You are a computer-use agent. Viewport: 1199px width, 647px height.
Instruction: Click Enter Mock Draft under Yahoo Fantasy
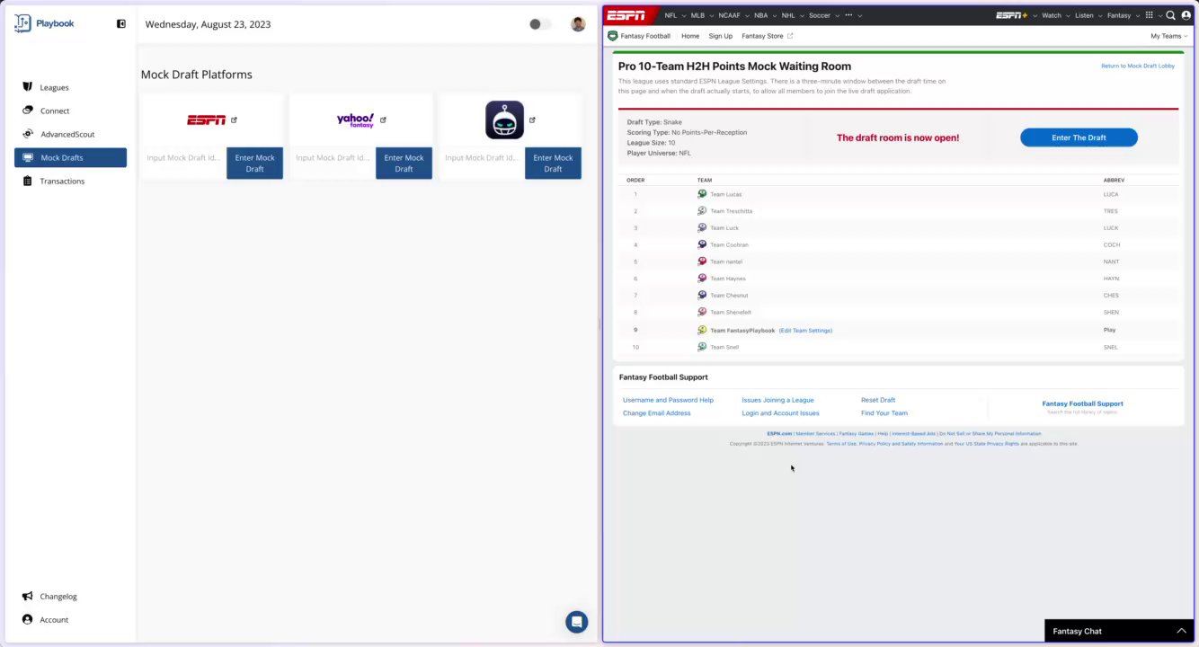pyautogui.click(x=404, y=163)
